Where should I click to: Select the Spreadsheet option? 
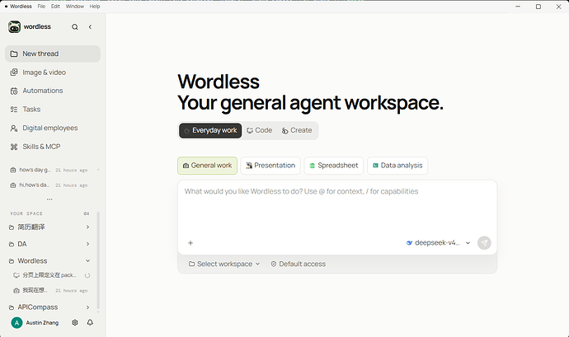coord(334,166)
